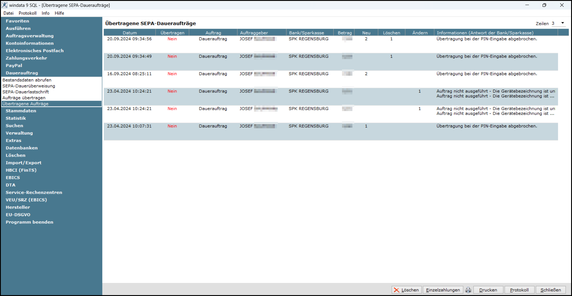This screenshot has height=296, width=572.
Task: Open the Hilfe menu
Action: (x=59, y=13)
